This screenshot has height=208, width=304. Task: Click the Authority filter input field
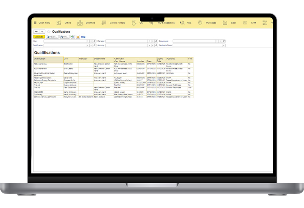click(x=127, y=45)
